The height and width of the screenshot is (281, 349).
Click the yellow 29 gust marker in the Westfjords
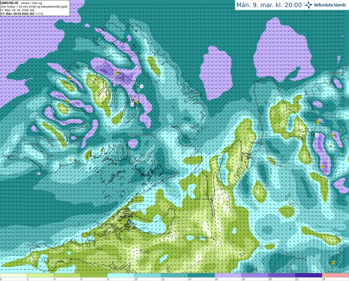pyautogui.click(x=138, y=101)
